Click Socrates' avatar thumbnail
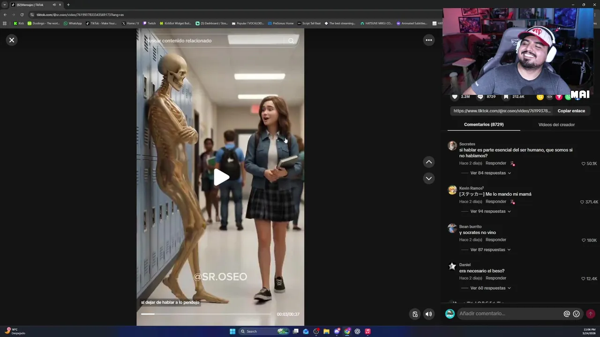Image resolution: width=600 pixels, height=337 pixels. (452, 146)
